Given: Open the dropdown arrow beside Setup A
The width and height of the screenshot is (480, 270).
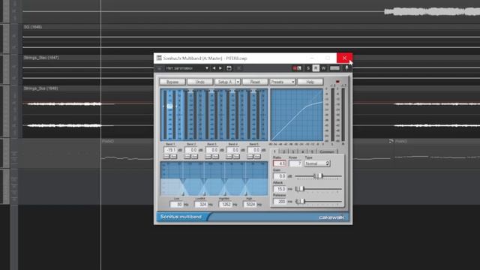Looking at the screenshot, I should pyautogui.click(x=238, y=82).
